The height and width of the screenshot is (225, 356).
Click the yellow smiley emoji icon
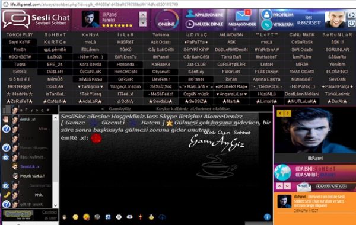tap(75, 217)
